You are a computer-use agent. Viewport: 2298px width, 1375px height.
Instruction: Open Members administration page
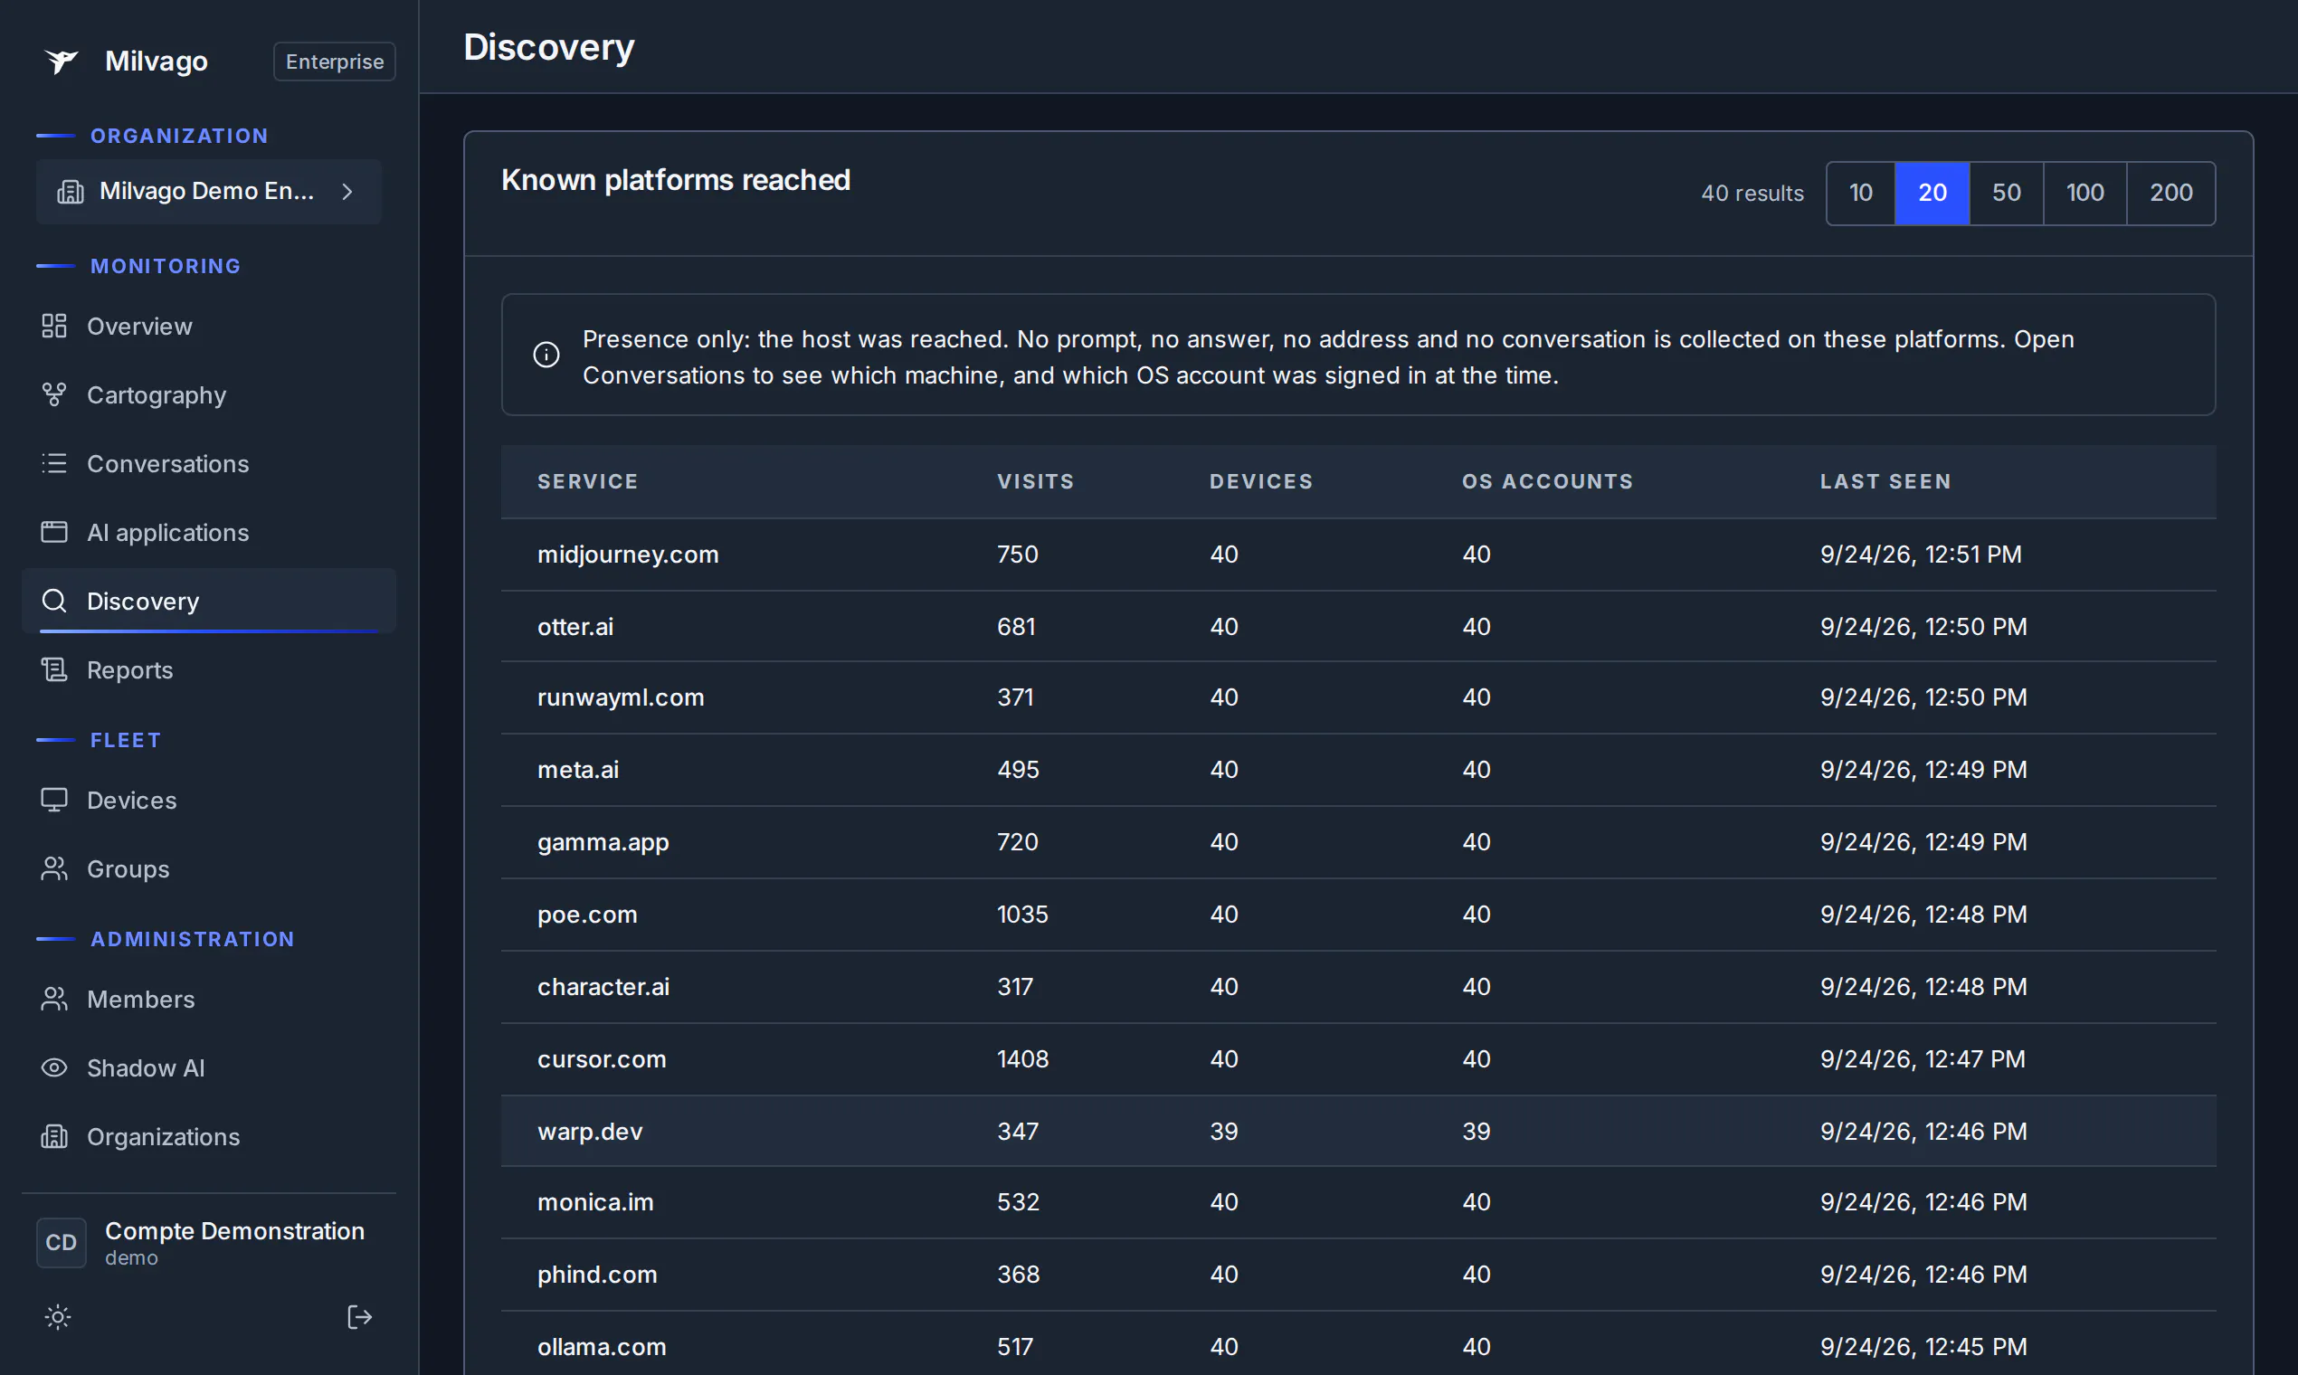[208, 999]
